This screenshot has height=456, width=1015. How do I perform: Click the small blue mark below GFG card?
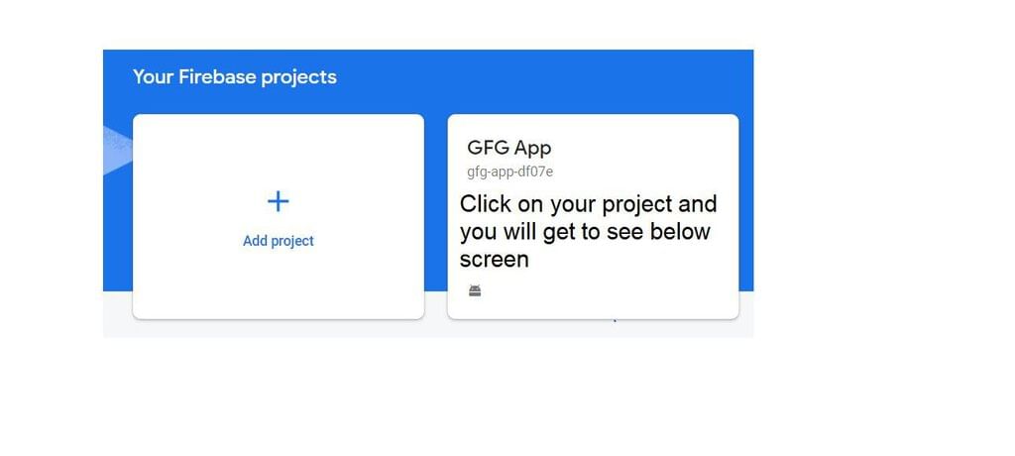[x=616, y=321]
